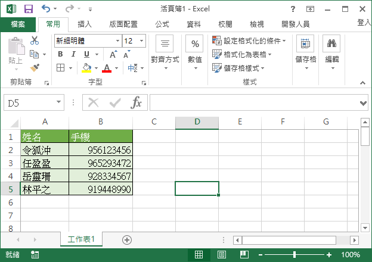Click the macro record icon in status bar
This screenshot has width=372, height=262.
35,255
